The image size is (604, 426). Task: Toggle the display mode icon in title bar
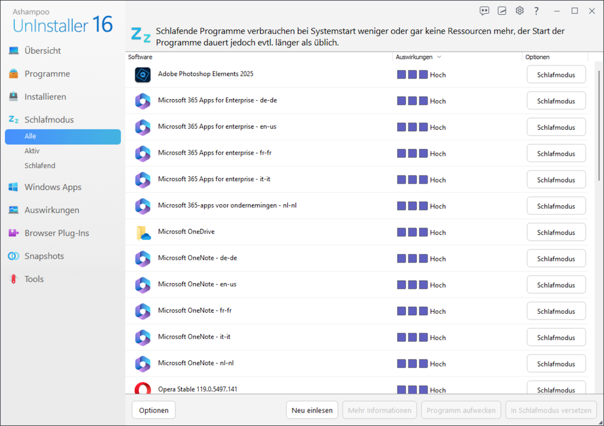(x=502, y=11)
